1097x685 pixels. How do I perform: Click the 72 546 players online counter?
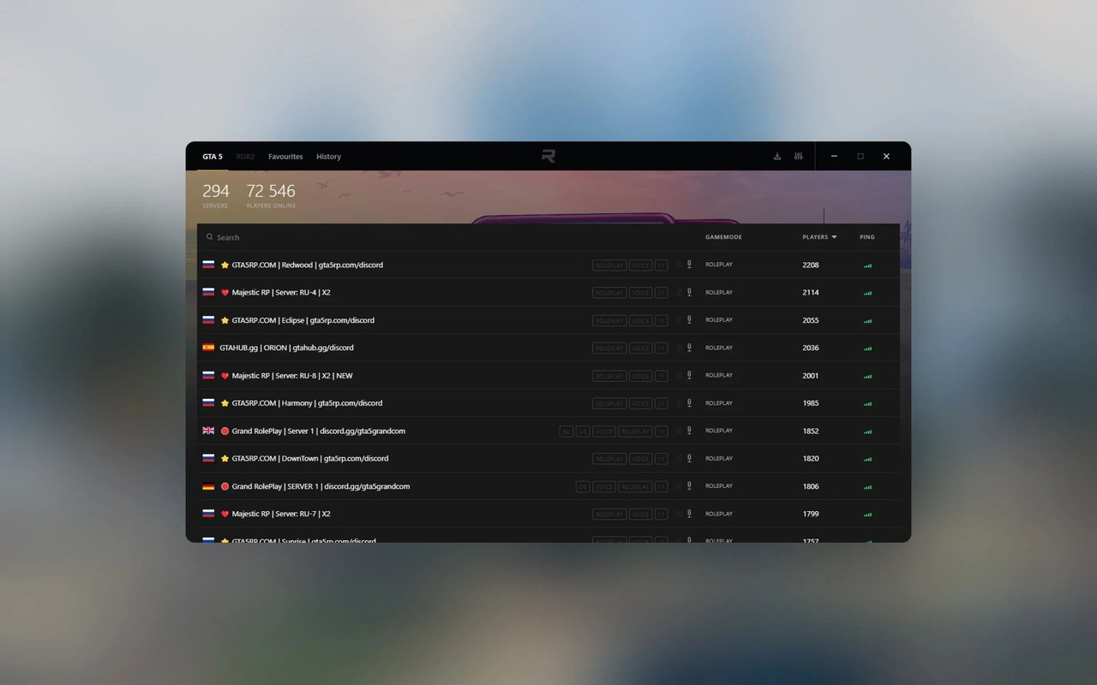271,195
